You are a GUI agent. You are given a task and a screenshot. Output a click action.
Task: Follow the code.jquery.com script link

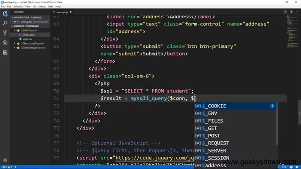(x=154, y=158)
